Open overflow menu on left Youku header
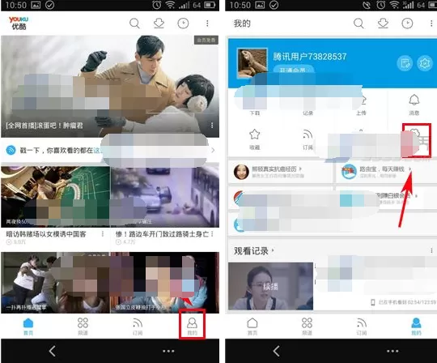The image size is (437, 363). (207, 23)
